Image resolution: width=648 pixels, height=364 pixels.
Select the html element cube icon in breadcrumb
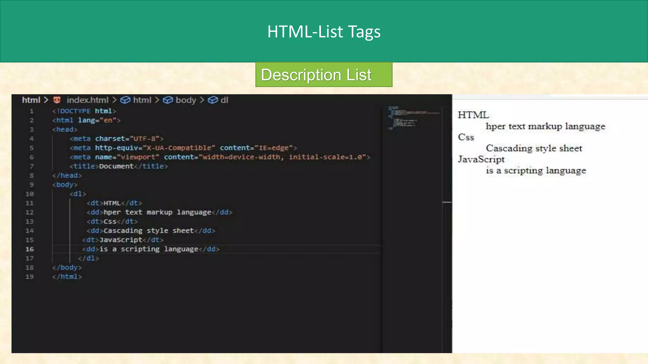click(125, 100)
